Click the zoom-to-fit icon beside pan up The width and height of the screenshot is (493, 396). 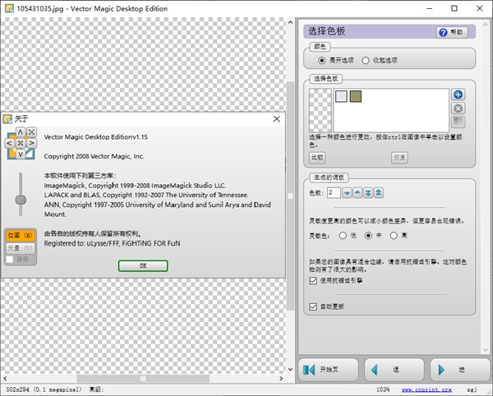click(31, 132)
